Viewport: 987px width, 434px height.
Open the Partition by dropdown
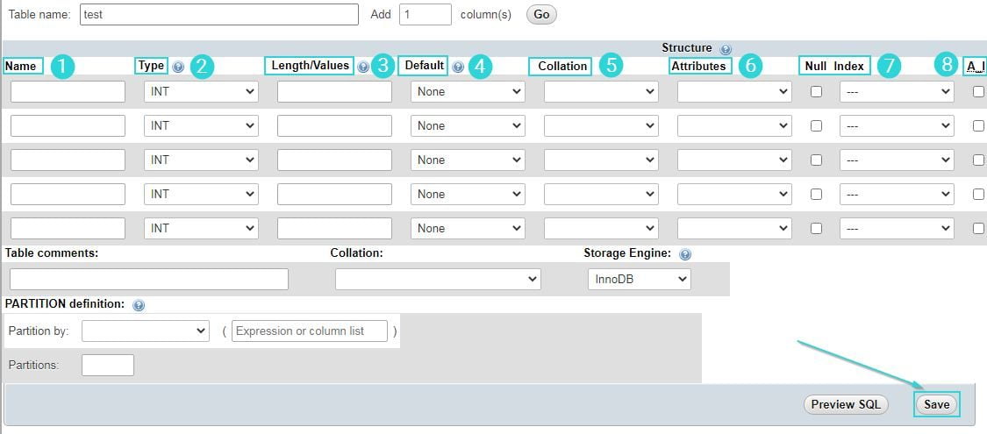(x=146, y=331)
